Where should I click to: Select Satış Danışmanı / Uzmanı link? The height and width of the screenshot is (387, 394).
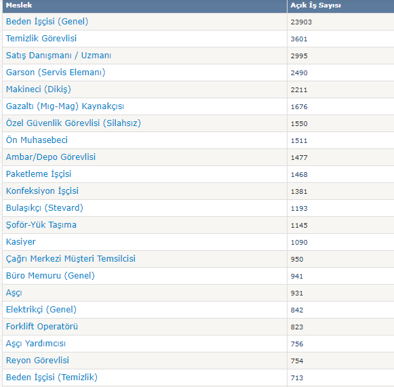(x=58, y=56)
